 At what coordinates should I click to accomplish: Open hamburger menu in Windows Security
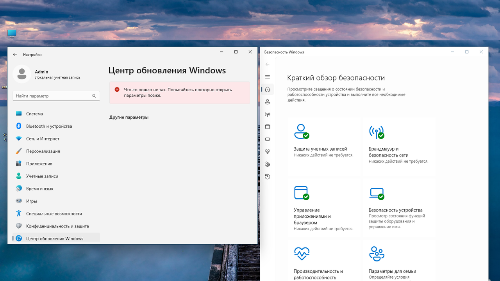(x=267, y=77)
